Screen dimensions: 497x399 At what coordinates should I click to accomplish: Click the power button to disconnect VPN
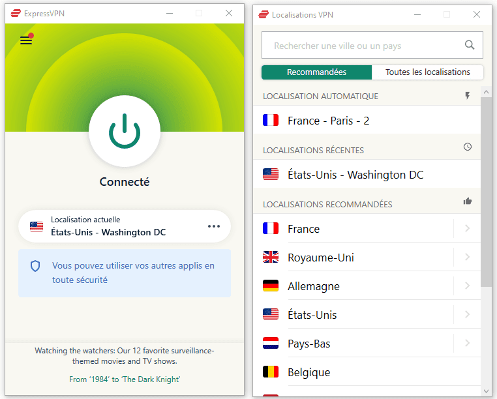coord(125,131)
